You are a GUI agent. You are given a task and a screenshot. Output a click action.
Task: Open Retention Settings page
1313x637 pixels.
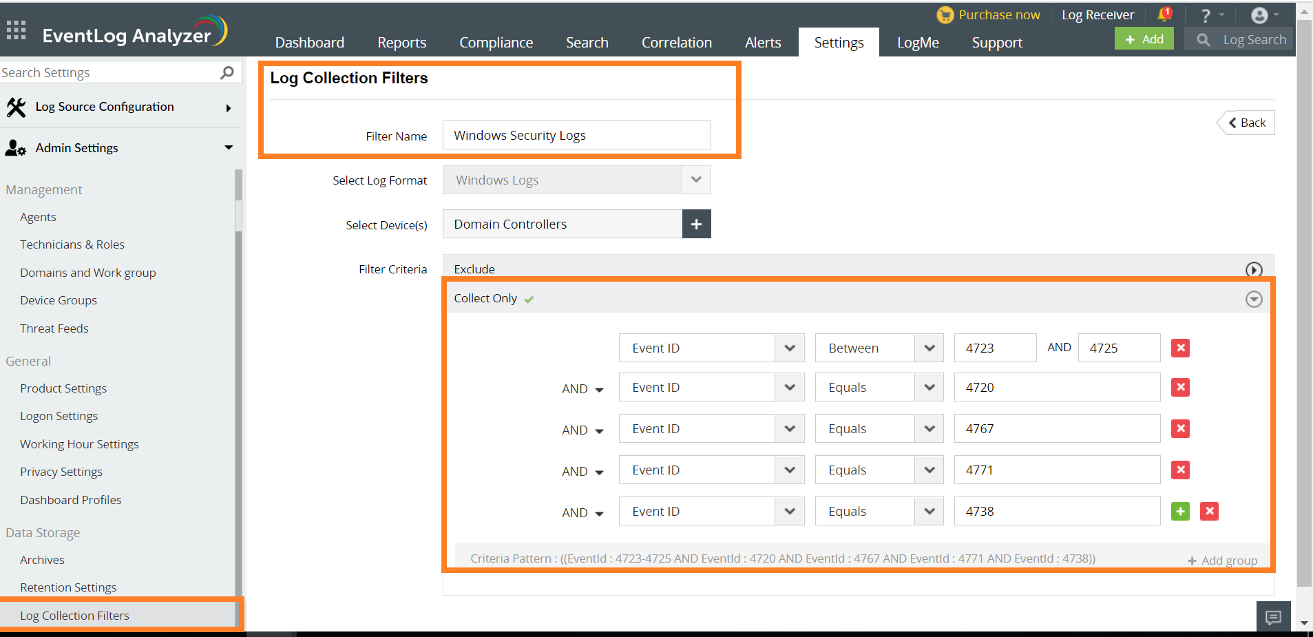coord(68,587)
